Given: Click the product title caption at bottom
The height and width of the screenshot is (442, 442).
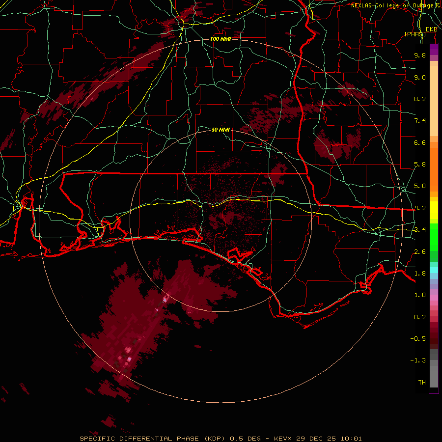Looking at the screenshot, I should 221,439.
